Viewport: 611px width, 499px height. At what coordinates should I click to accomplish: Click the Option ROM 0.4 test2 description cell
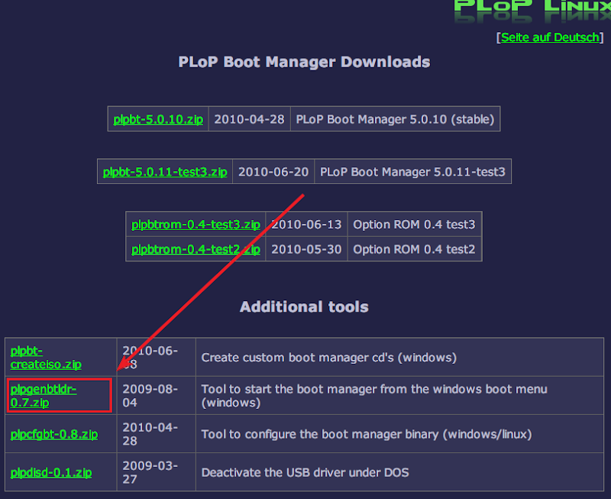pos(414,248)
